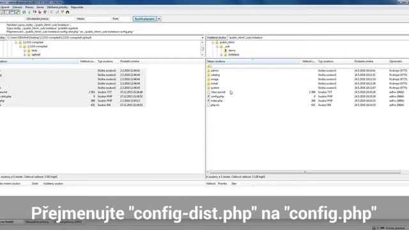Switch to Neúspěšné přenosy tab

click(37, 222)
